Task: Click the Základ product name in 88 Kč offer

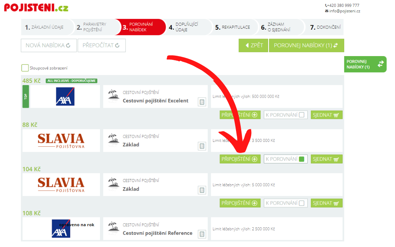Action: click(x=131, y=145)
